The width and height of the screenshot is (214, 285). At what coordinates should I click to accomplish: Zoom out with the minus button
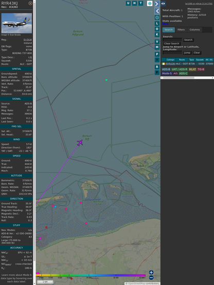click(151, 278)
